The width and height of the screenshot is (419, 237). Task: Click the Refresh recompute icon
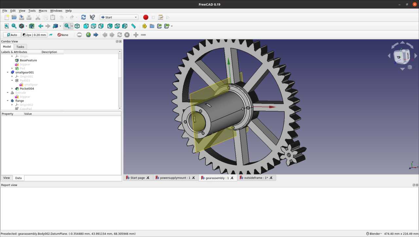click(x=83, y=17)
